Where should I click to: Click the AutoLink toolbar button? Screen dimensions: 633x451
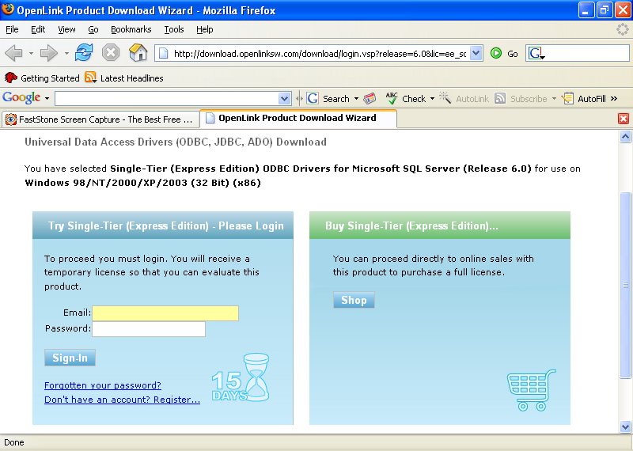pyautogui.click(x=464, y=99)
